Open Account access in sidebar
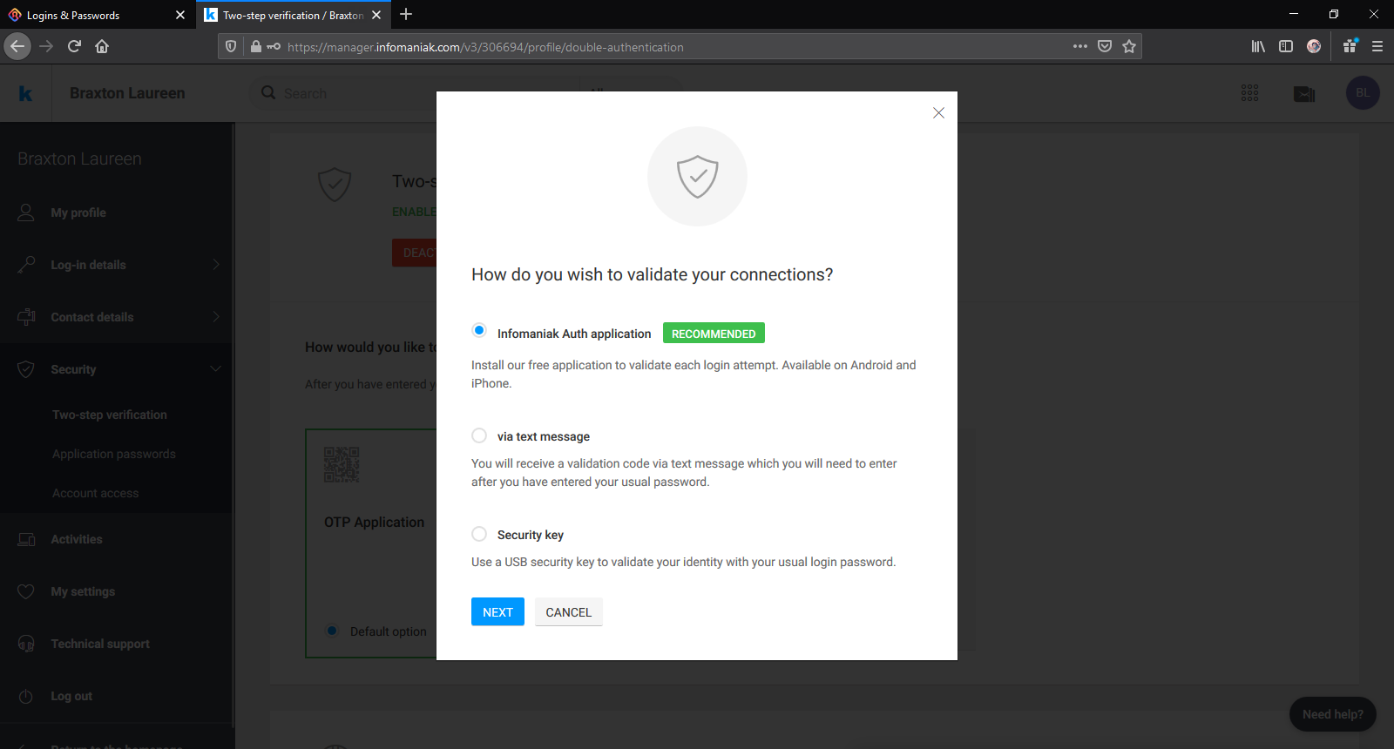 point(96,493)
